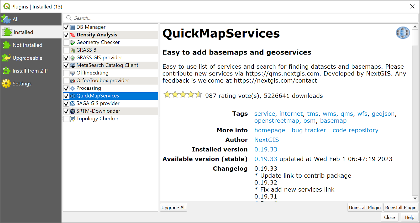Click the QGIS logo in title bar
Viewport: 420px width, 223px height.
tap(7, 6)
